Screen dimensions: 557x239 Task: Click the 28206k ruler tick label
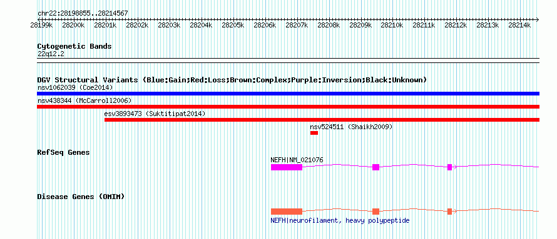pos(265,25)
